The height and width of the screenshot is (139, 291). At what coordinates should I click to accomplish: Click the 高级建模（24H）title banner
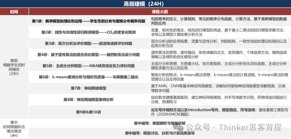145,4
